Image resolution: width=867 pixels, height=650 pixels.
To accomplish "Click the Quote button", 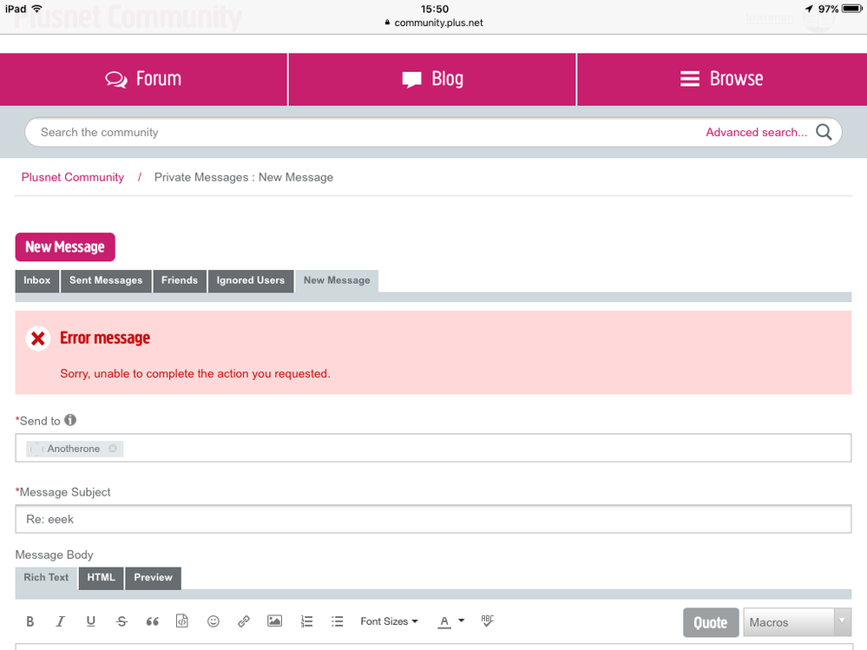I will tap(710, 622).
